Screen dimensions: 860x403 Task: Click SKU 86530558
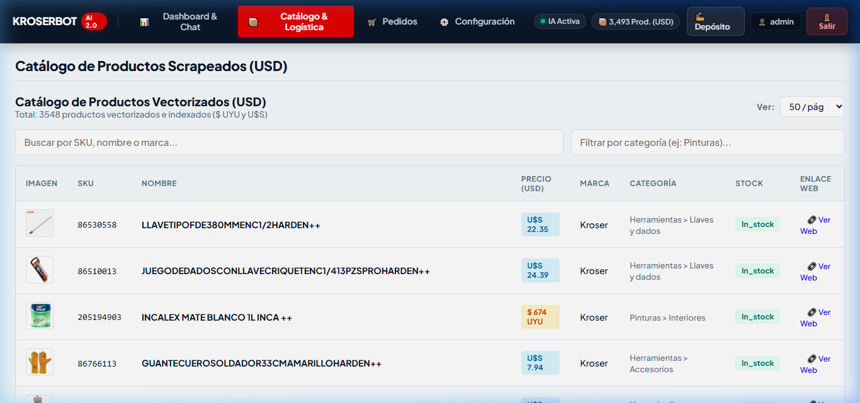[x=97, y=225]
